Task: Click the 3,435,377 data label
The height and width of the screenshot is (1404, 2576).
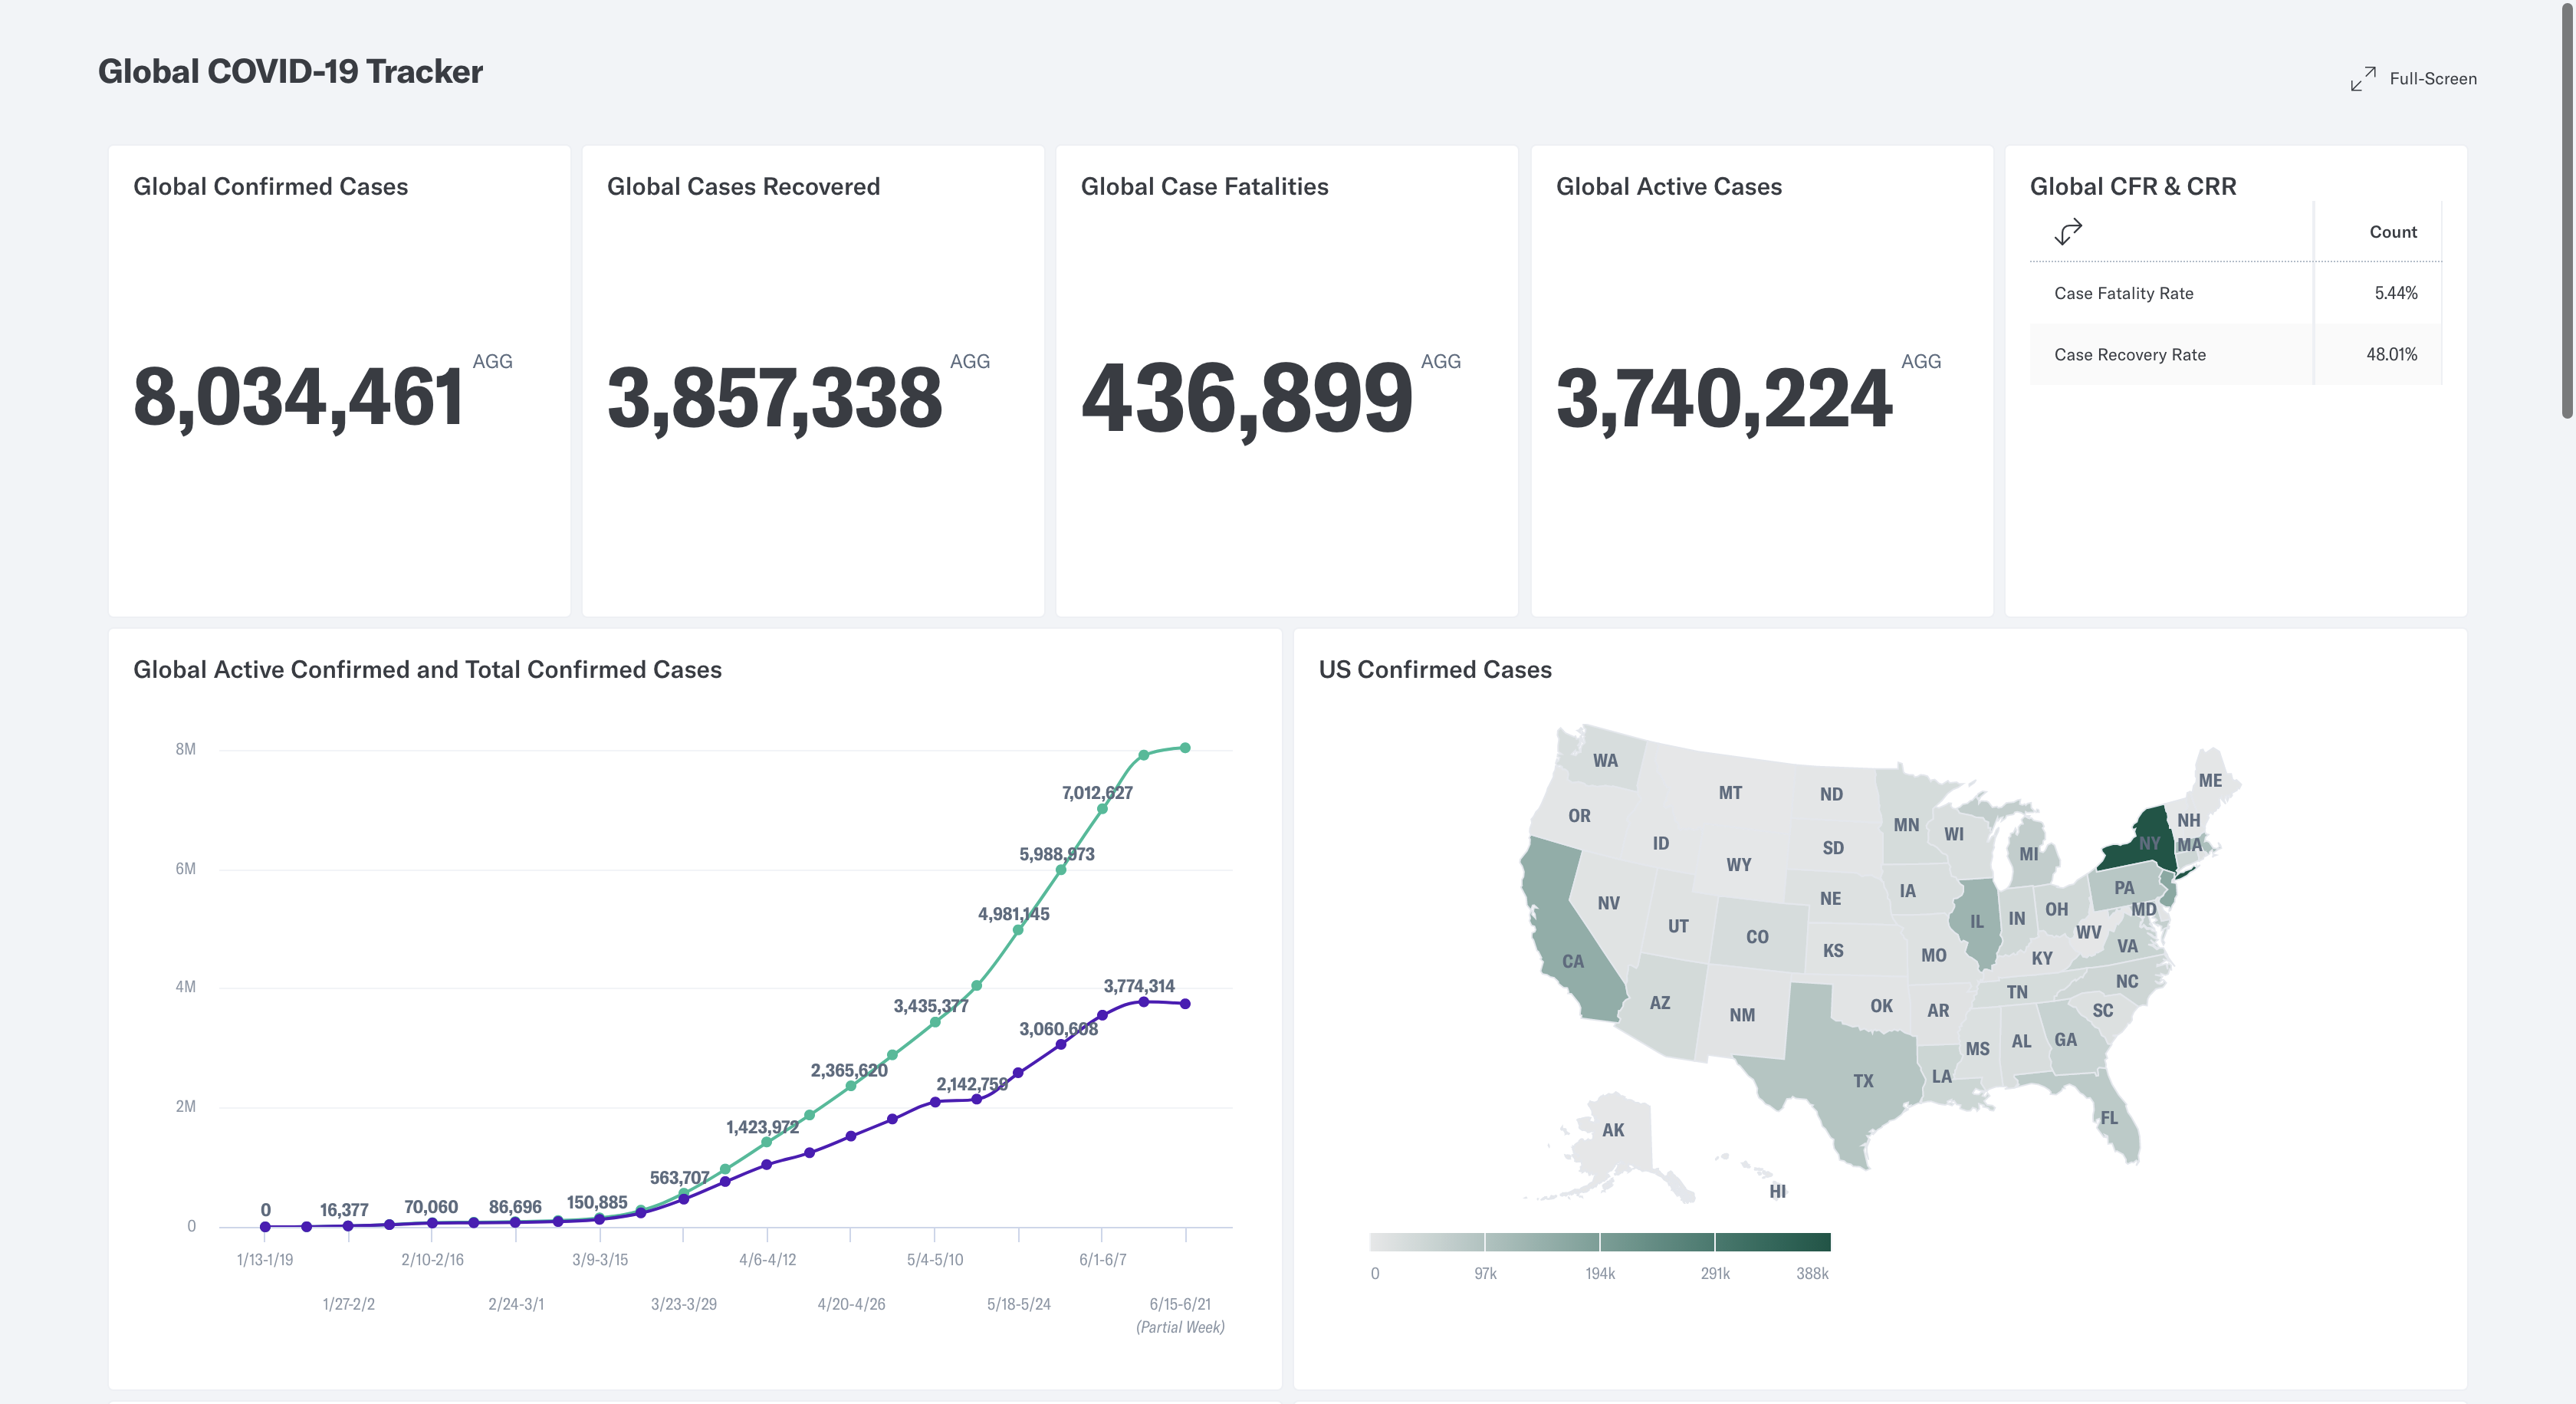Action: pyautogui.click(x=931, y=1006)
